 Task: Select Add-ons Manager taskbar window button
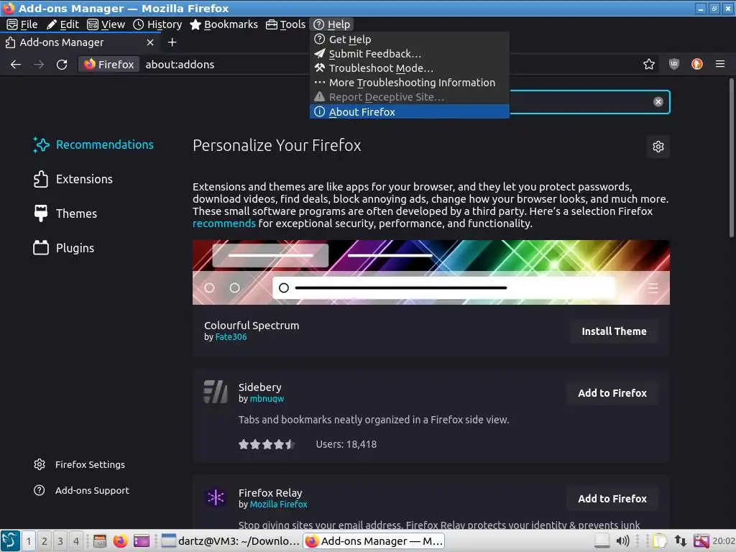[x=374, y=540]
